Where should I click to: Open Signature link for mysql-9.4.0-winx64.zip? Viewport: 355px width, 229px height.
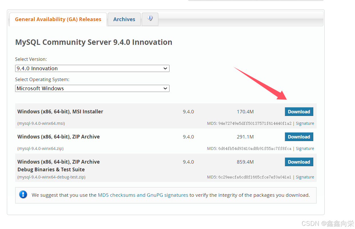point(305,148)
